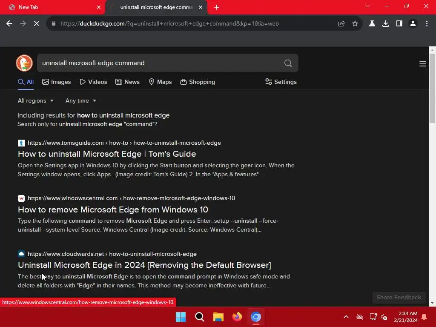Open the Windows Start menu
The width and height of the screenshot is (436, 327).
point(181,317)
